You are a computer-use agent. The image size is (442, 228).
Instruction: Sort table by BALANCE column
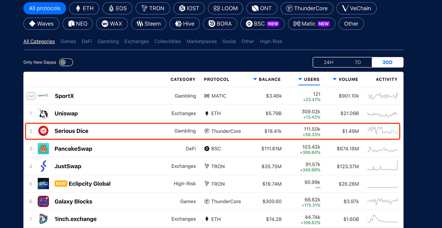tap(267, 79)
